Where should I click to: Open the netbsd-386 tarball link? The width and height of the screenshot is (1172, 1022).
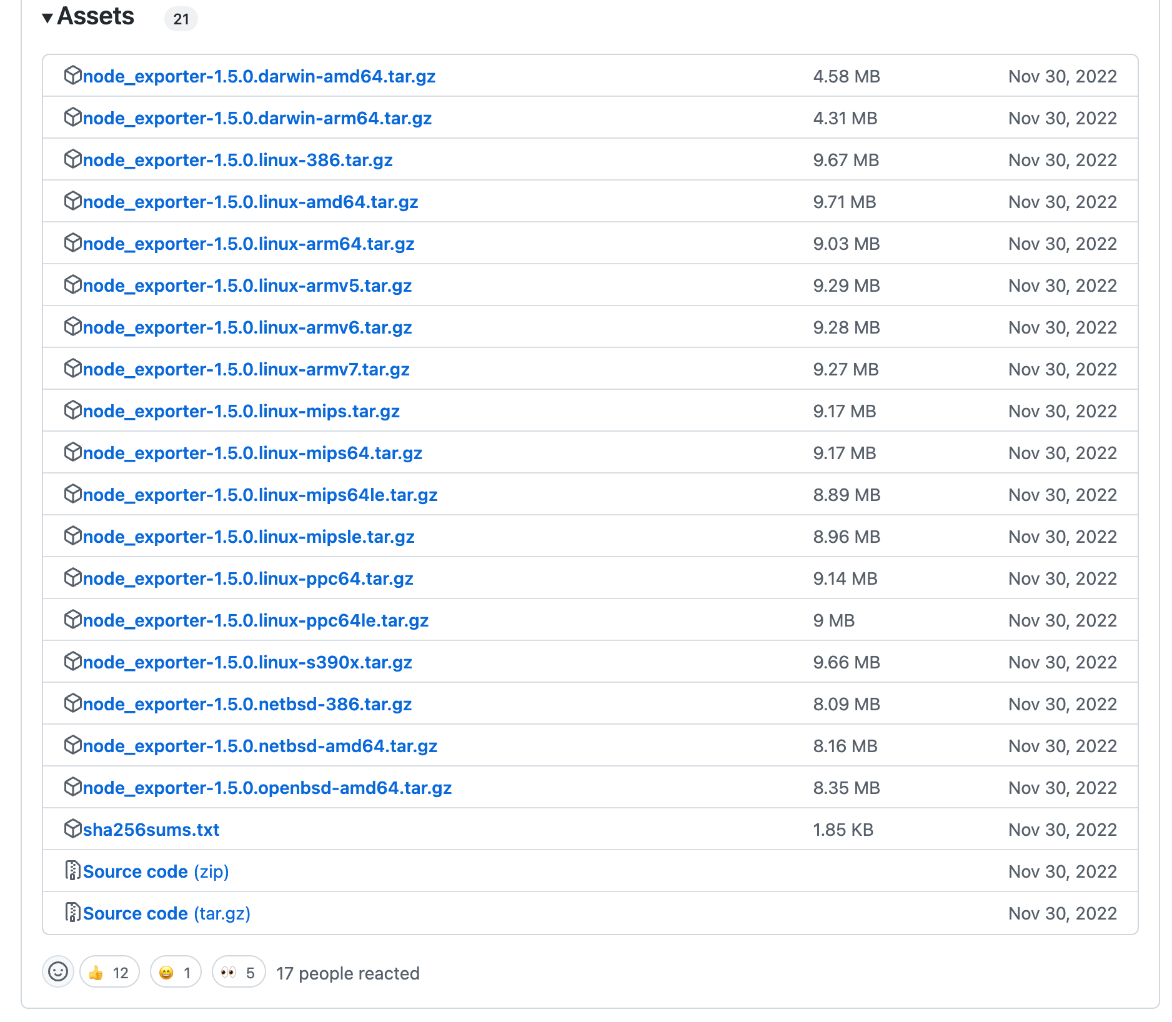click(247, 704)
